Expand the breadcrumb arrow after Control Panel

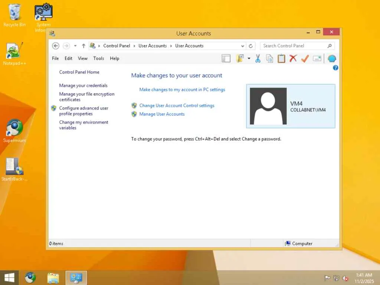pyautogui.click(x=134, y=46)
